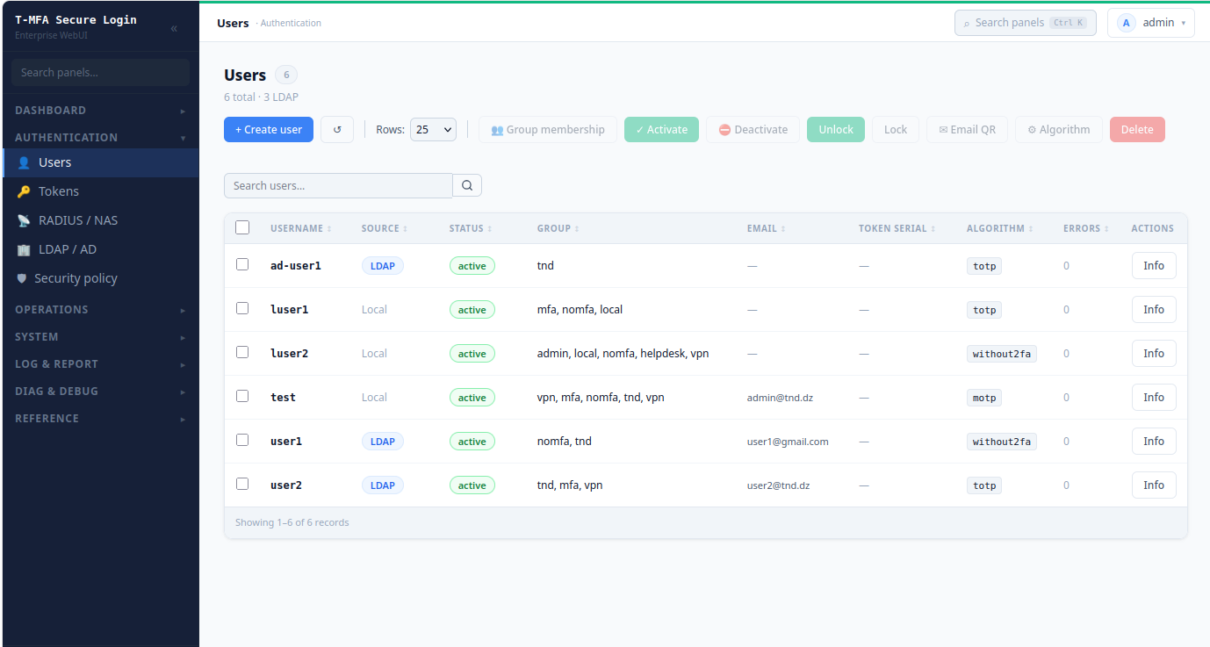Expand the Dashboard sidebar section
The width and height of the screenshot is (1210, 647).
pos(99,111)
